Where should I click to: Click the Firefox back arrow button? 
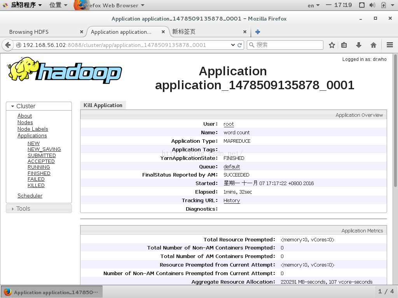point(8,45)
